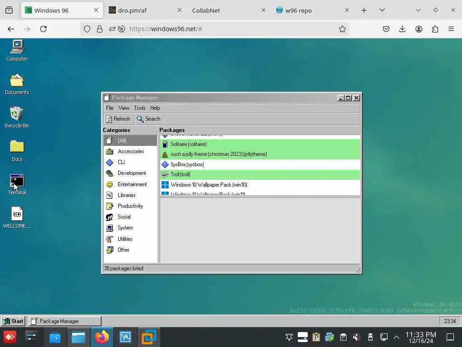Open the Tools menu
Screen dimensions: 462x347
click(x=140, y=108)
